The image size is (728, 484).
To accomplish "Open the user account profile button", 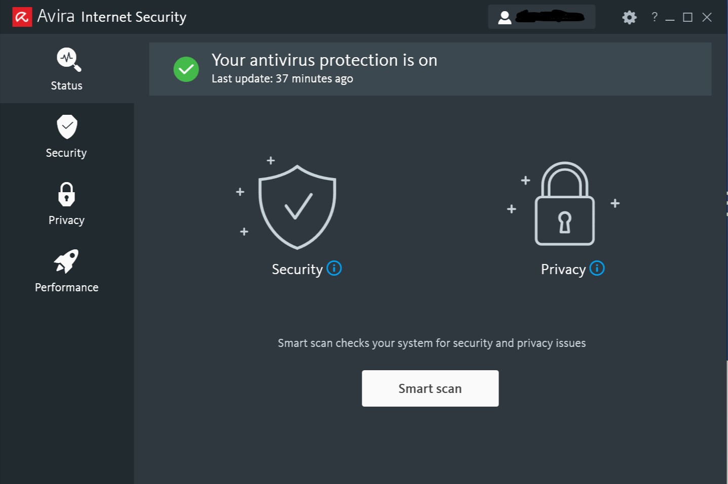I will 541,17.
